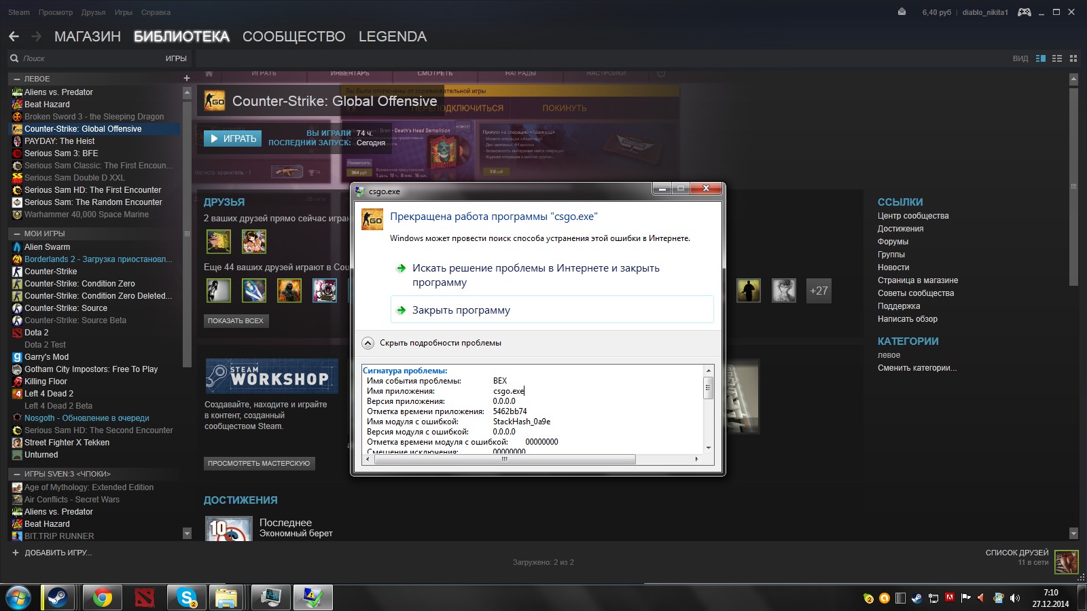Open Steam from the Windows taskbar
The image size is (1087, 611).
point(60,597)
